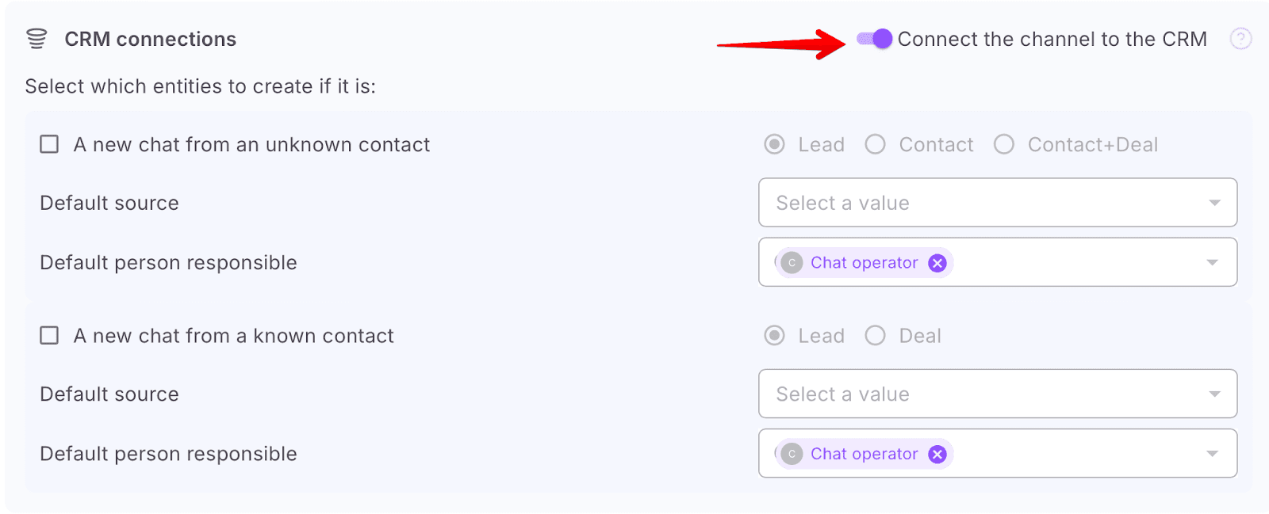Screen dimensions: 1269x514
Task: Expand responsible person dropdown arrow, known contact
Action: tap(1212, 454)
